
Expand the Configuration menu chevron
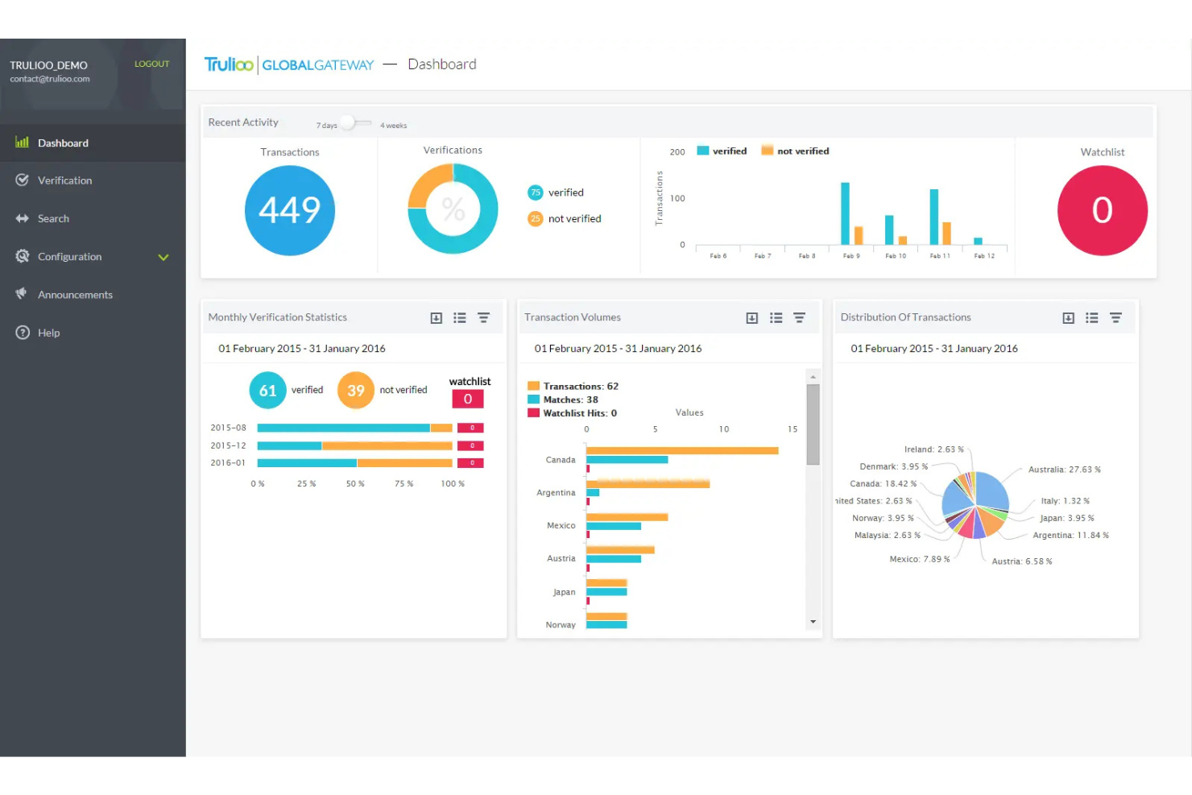point(163,257)
